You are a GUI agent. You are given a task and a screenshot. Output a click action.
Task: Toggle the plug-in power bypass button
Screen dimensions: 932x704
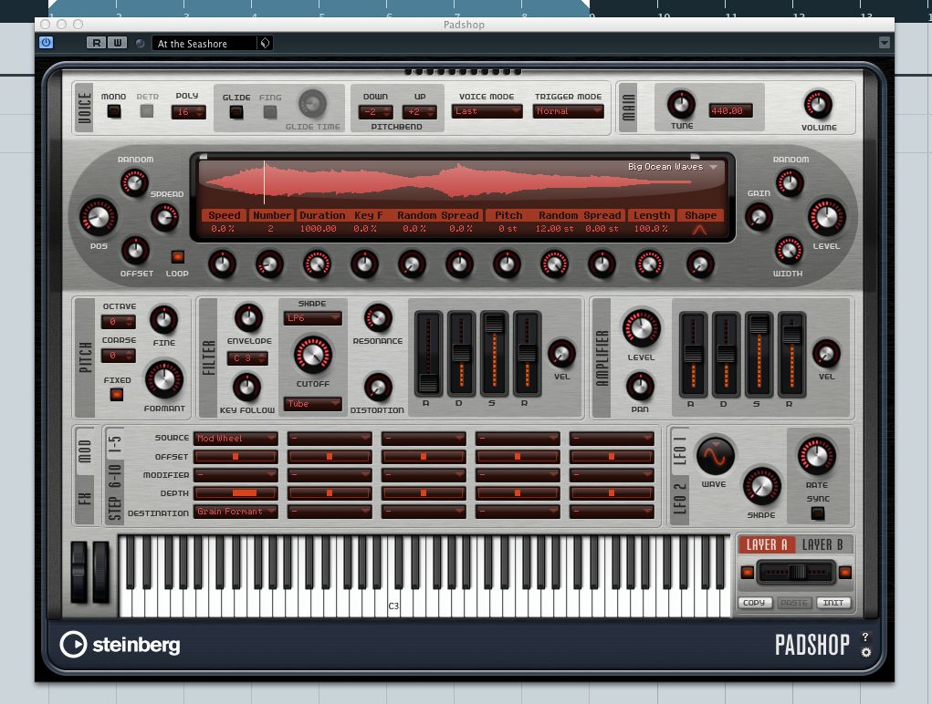[x=46, y=43]
